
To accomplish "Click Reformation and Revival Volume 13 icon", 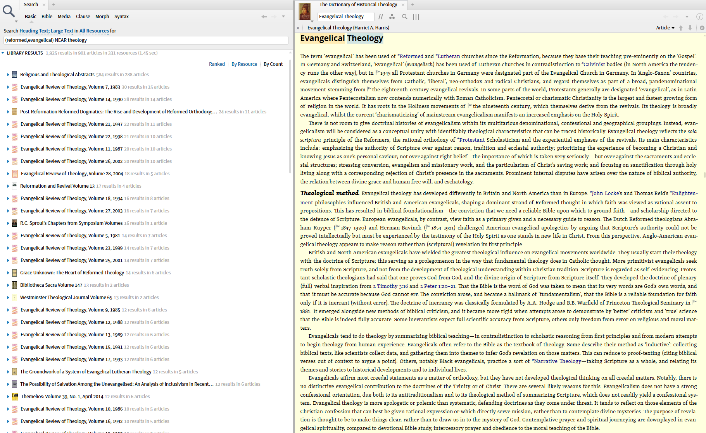I will pos(14,185).
